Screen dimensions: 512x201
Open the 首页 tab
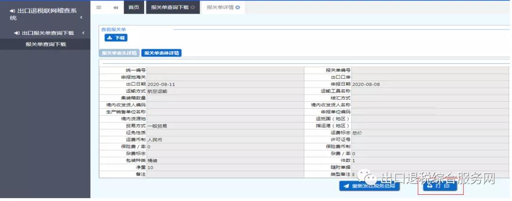click(x=134, y=8)
